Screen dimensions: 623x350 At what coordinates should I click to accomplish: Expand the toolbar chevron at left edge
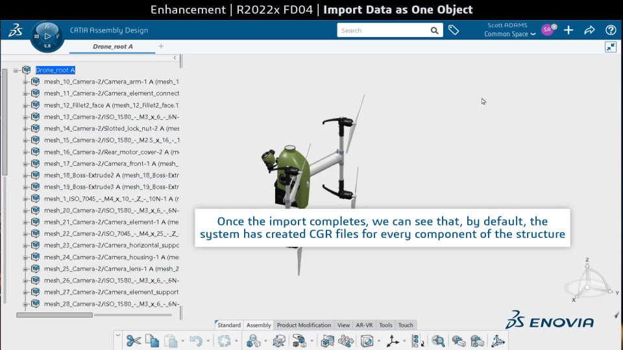click(117, 335)
